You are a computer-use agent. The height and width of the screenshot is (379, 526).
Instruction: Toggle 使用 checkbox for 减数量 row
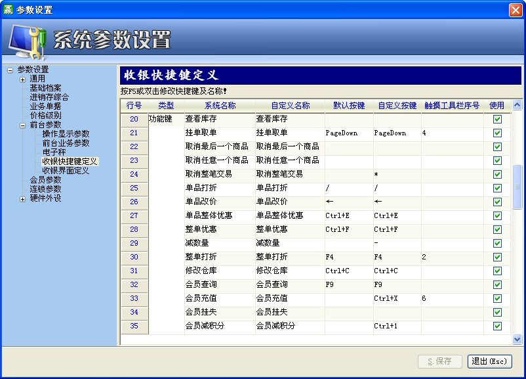click(x=497, y=243)
